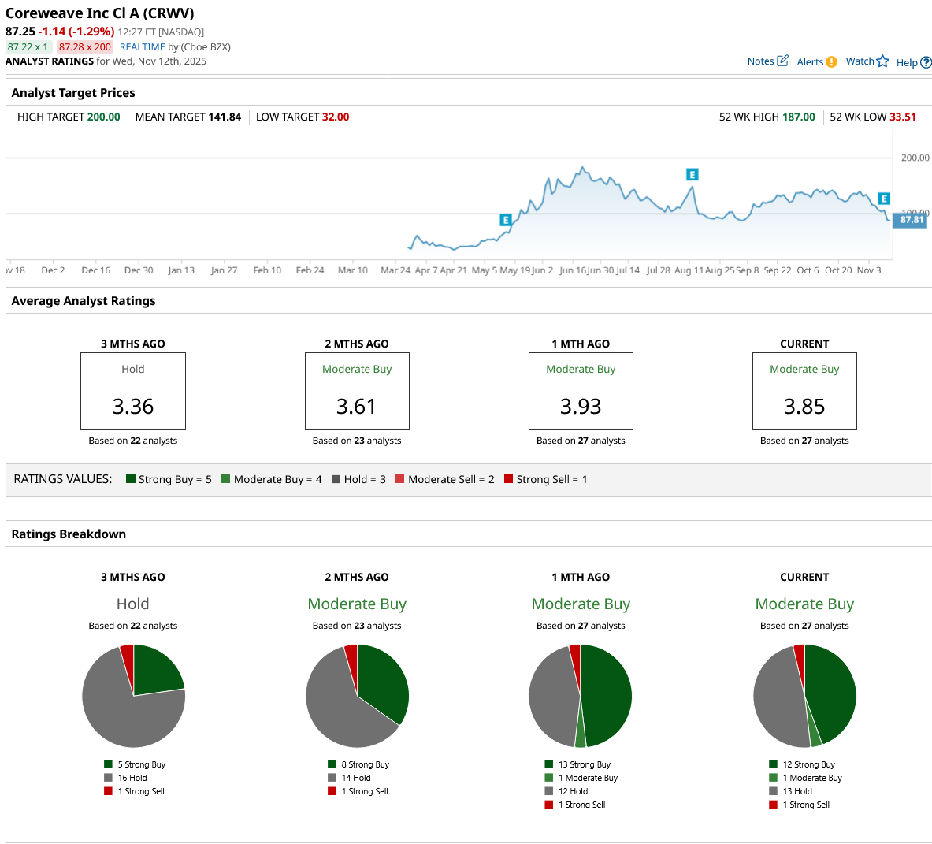Image resolution: width=932 pixels, height=844 pixels.
Task: Click the Moderate Sell legend swatch
Action: tap(400, 478)
